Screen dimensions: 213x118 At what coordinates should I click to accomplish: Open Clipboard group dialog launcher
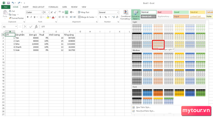tap(24, 22)
